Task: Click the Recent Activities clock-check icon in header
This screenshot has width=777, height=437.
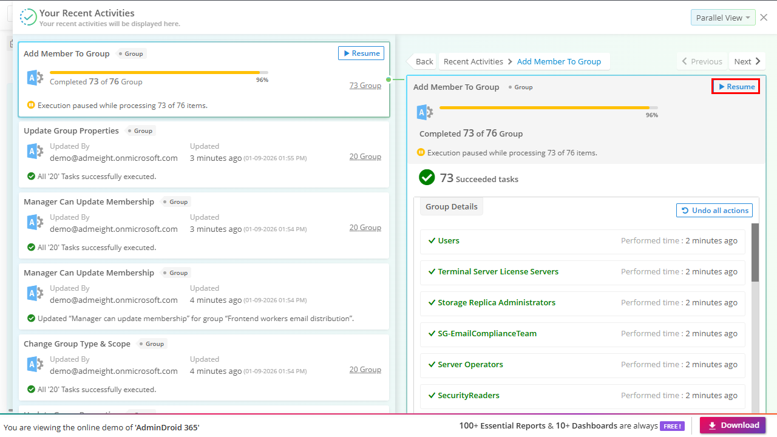Action: click(x=28, y=17)
